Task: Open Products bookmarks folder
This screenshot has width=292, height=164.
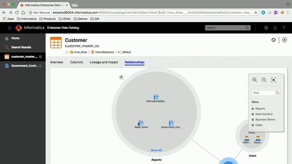Action: pos(47,19)
